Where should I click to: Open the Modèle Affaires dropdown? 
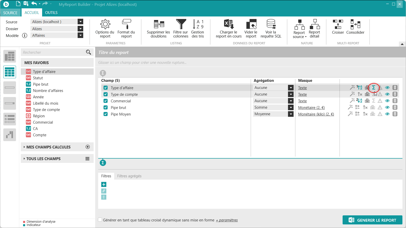click(x=80, y=35)
